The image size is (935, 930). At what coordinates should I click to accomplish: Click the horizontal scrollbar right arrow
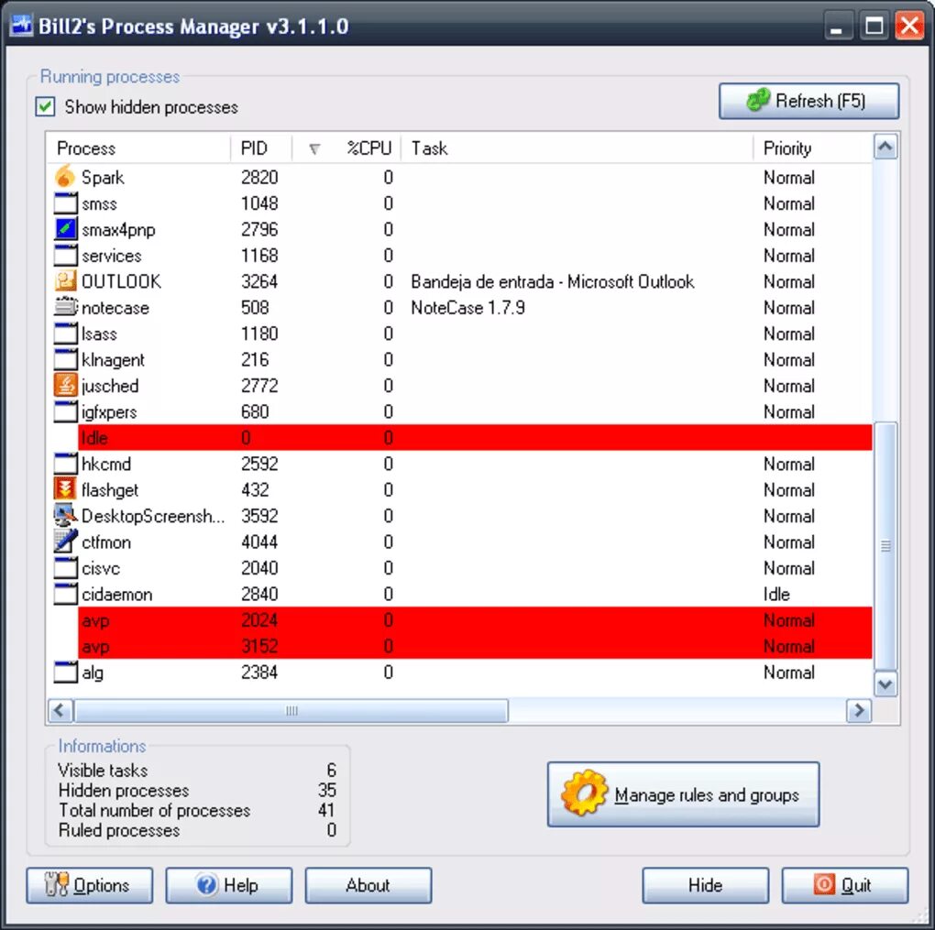(x=859, y=711)
